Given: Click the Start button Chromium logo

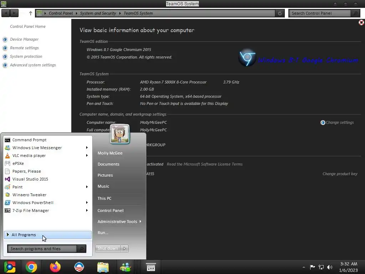Looking at the screenshot, I should (10, 267).
